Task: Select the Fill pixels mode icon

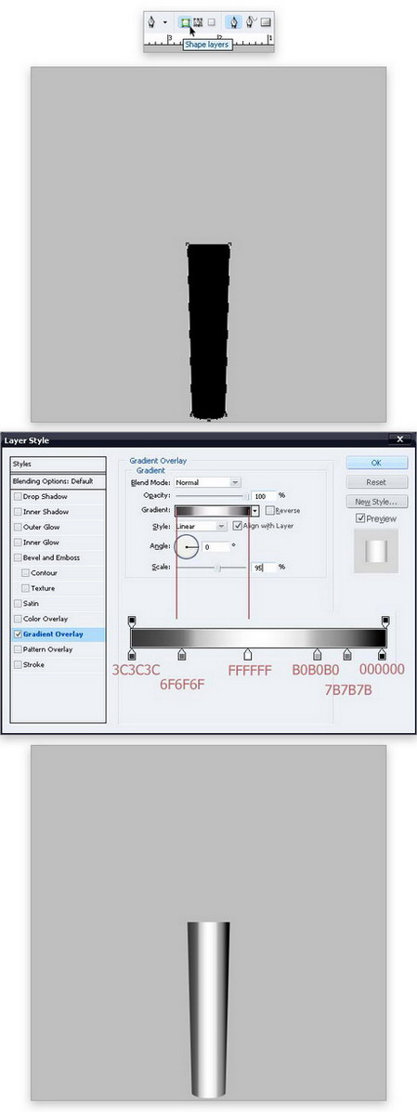Action: coord(211,22)
